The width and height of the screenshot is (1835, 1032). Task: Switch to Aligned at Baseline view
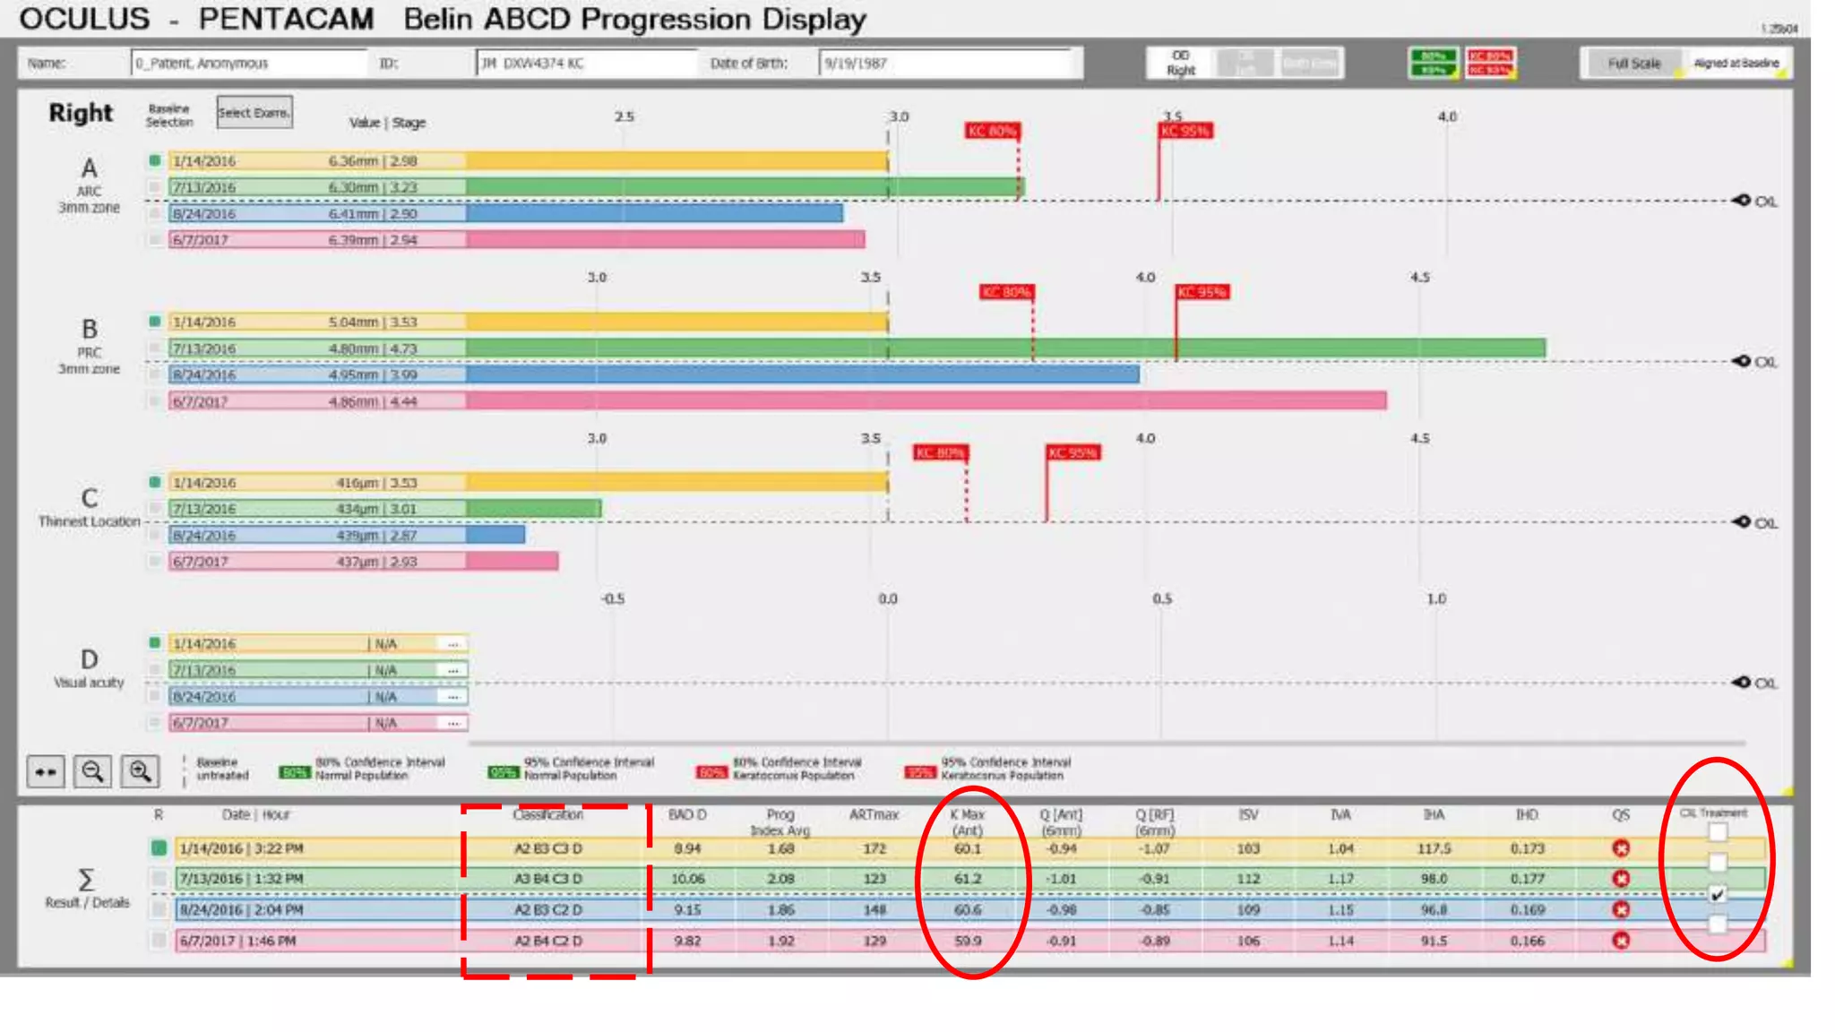[x=1736, y=63]
